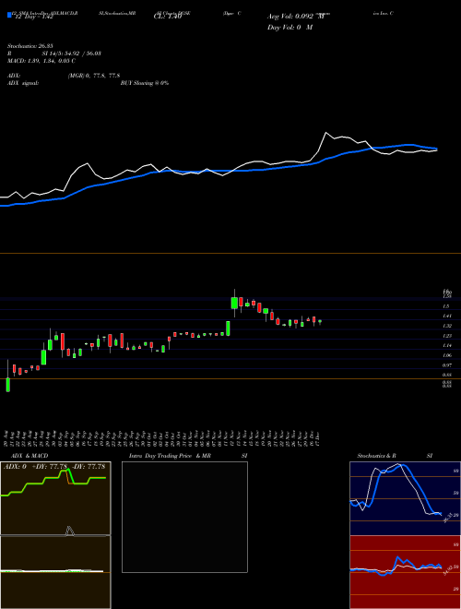Click the 1.41 price label on the y-axis

446,316
